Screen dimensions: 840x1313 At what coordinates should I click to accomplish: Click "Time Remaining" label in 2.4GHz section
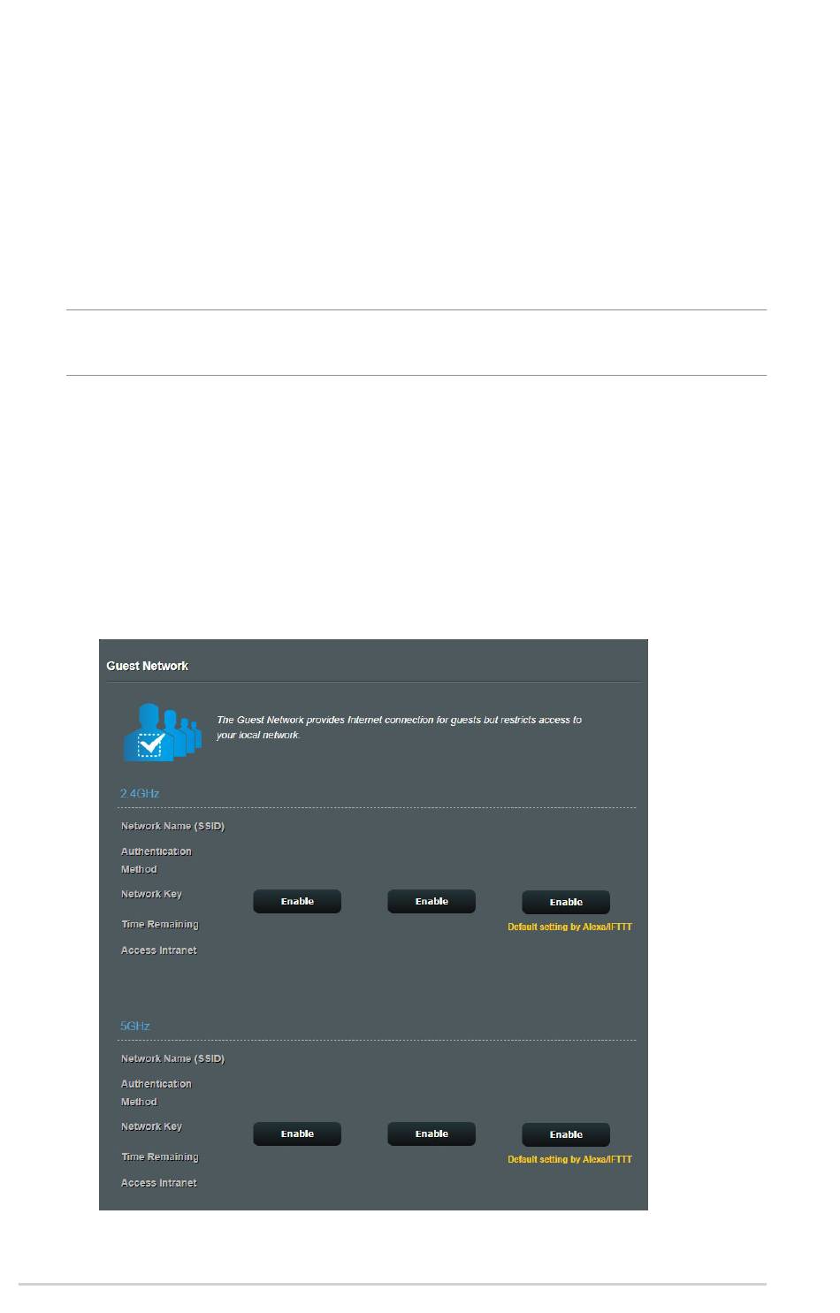[160, 924]
